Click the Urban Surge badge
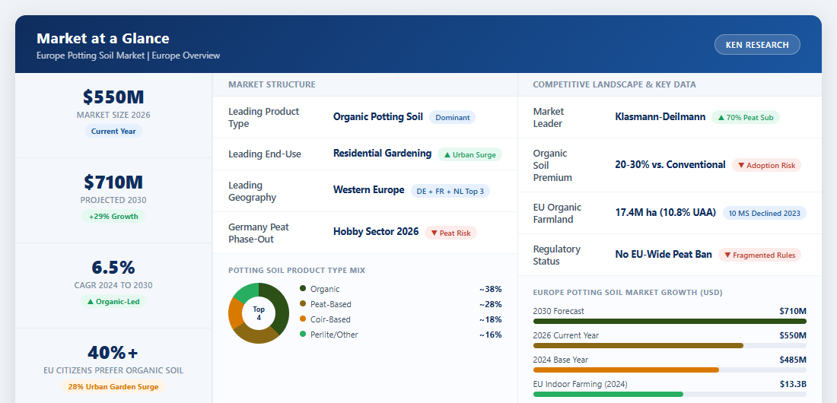Screen dimensions: 837x403 click(x=469, y=154)
